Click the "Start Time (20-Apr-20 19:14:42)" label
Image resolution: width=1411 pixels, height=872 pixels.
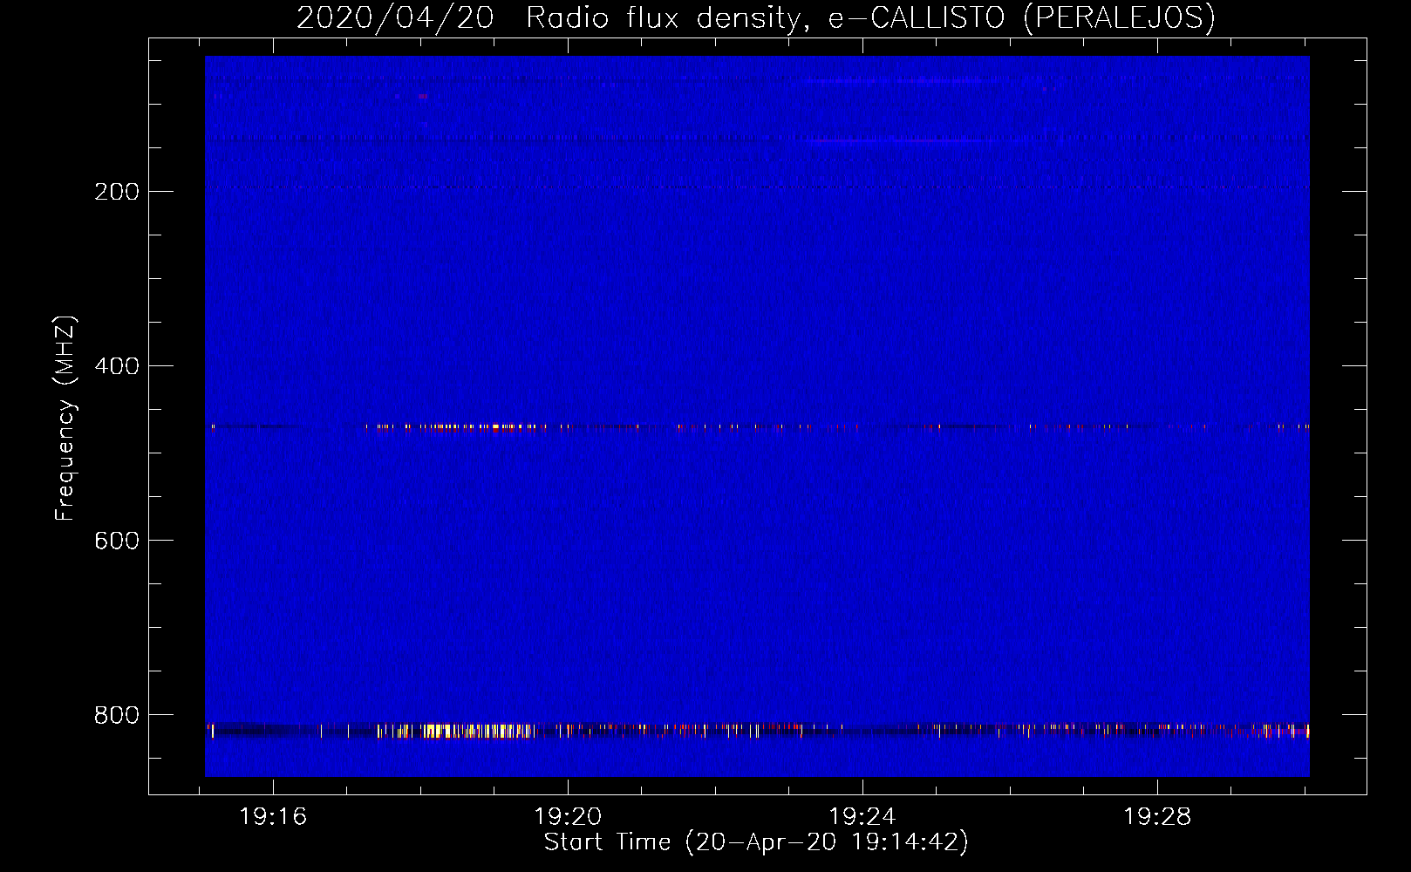coord(756,842)
